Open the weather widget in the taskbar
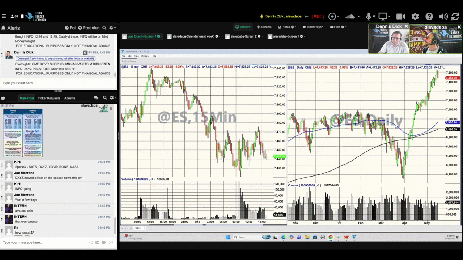463x260 pixels. (132, 237)
